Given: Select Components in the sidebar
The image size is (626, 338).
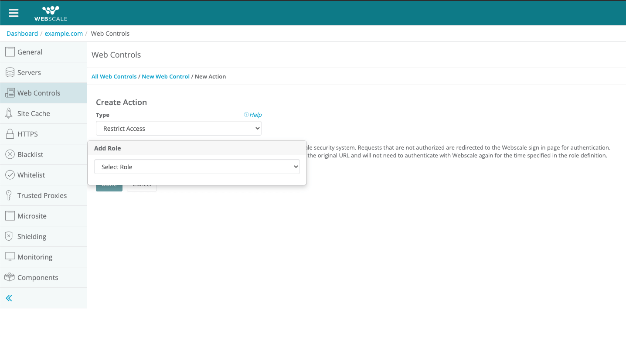Looking at the screenshot, I should 37,277.
